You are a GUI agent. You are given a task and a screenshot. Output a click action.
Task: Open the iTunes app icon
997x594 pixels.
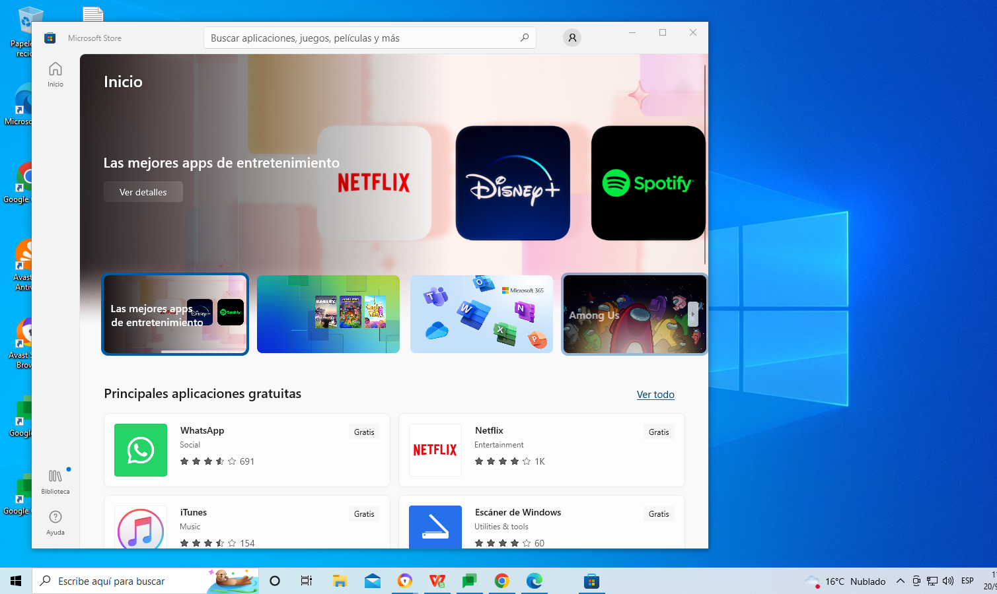(x=141, y=528)
